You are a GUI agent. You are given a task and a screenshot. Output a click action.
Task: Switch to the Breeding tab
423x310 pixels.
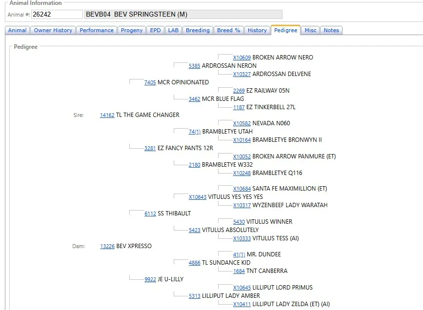(x=198, y=30)
